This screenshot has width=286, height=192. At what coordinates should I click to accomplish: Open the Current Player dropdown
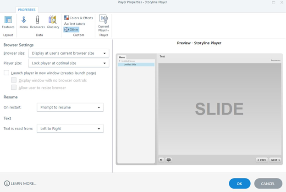pyautogui.click(x=104, y=23)
